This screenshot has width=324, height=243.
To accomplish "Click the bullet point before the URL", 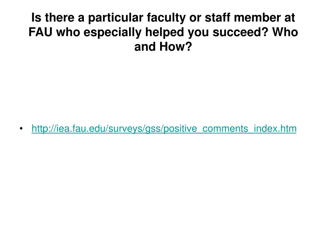I will 21,129.
